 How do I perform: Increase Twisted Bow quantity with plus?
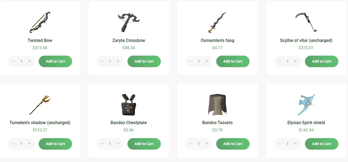(x=29, y=61)
